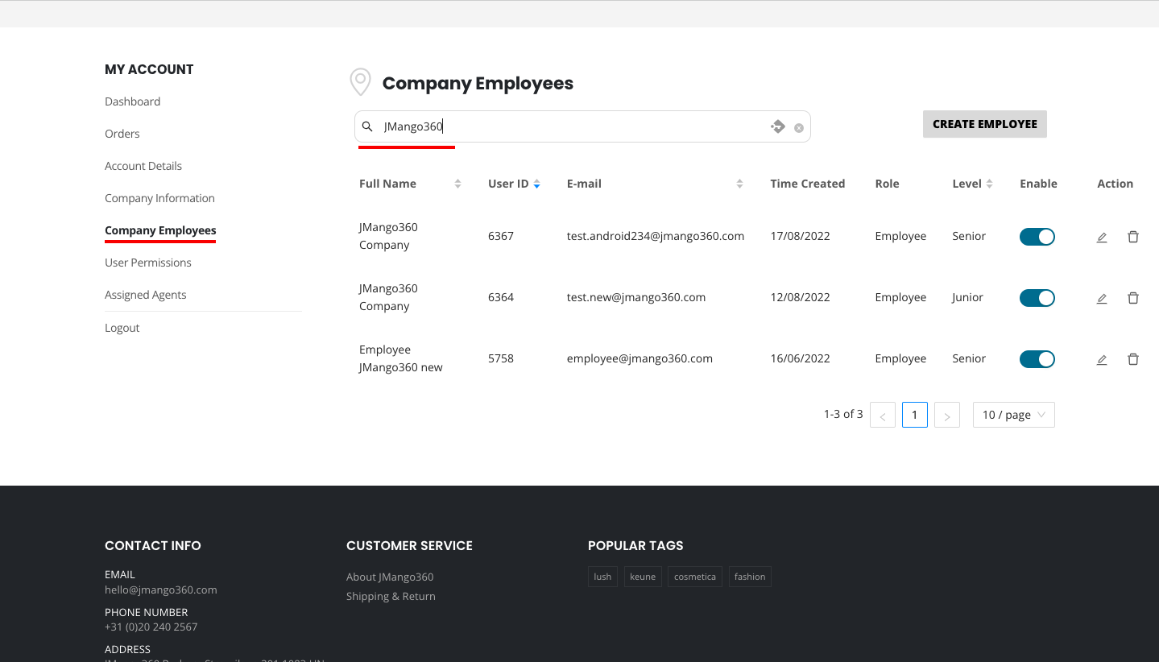This screenshot has height=662, width=1159.
Task: Delete the test.new@jmango360.com employee
Action: [x=1132, y=298]
